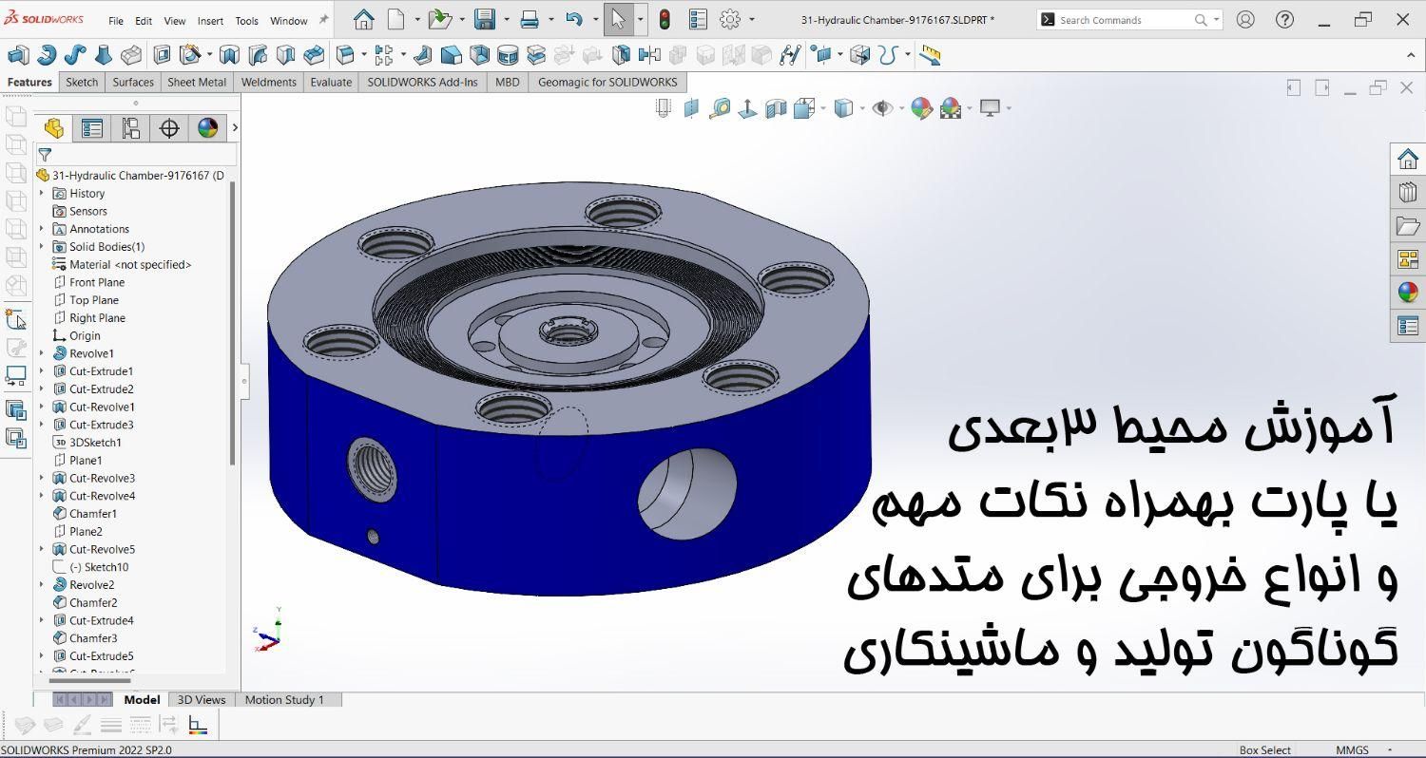The image size is (1426, 758).
Task: Expand the Revolve1 feature
Action: point(42,353)
